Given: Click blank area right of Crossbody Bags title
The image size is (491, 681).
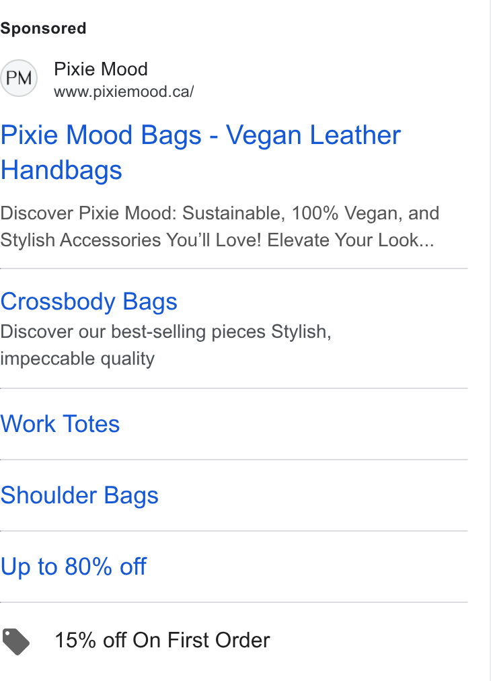Looking at the screenshot, I should pyautogui.click(x=323, y=301).
